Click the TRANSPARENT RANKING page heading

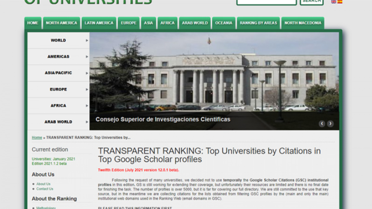click(209, 155)
